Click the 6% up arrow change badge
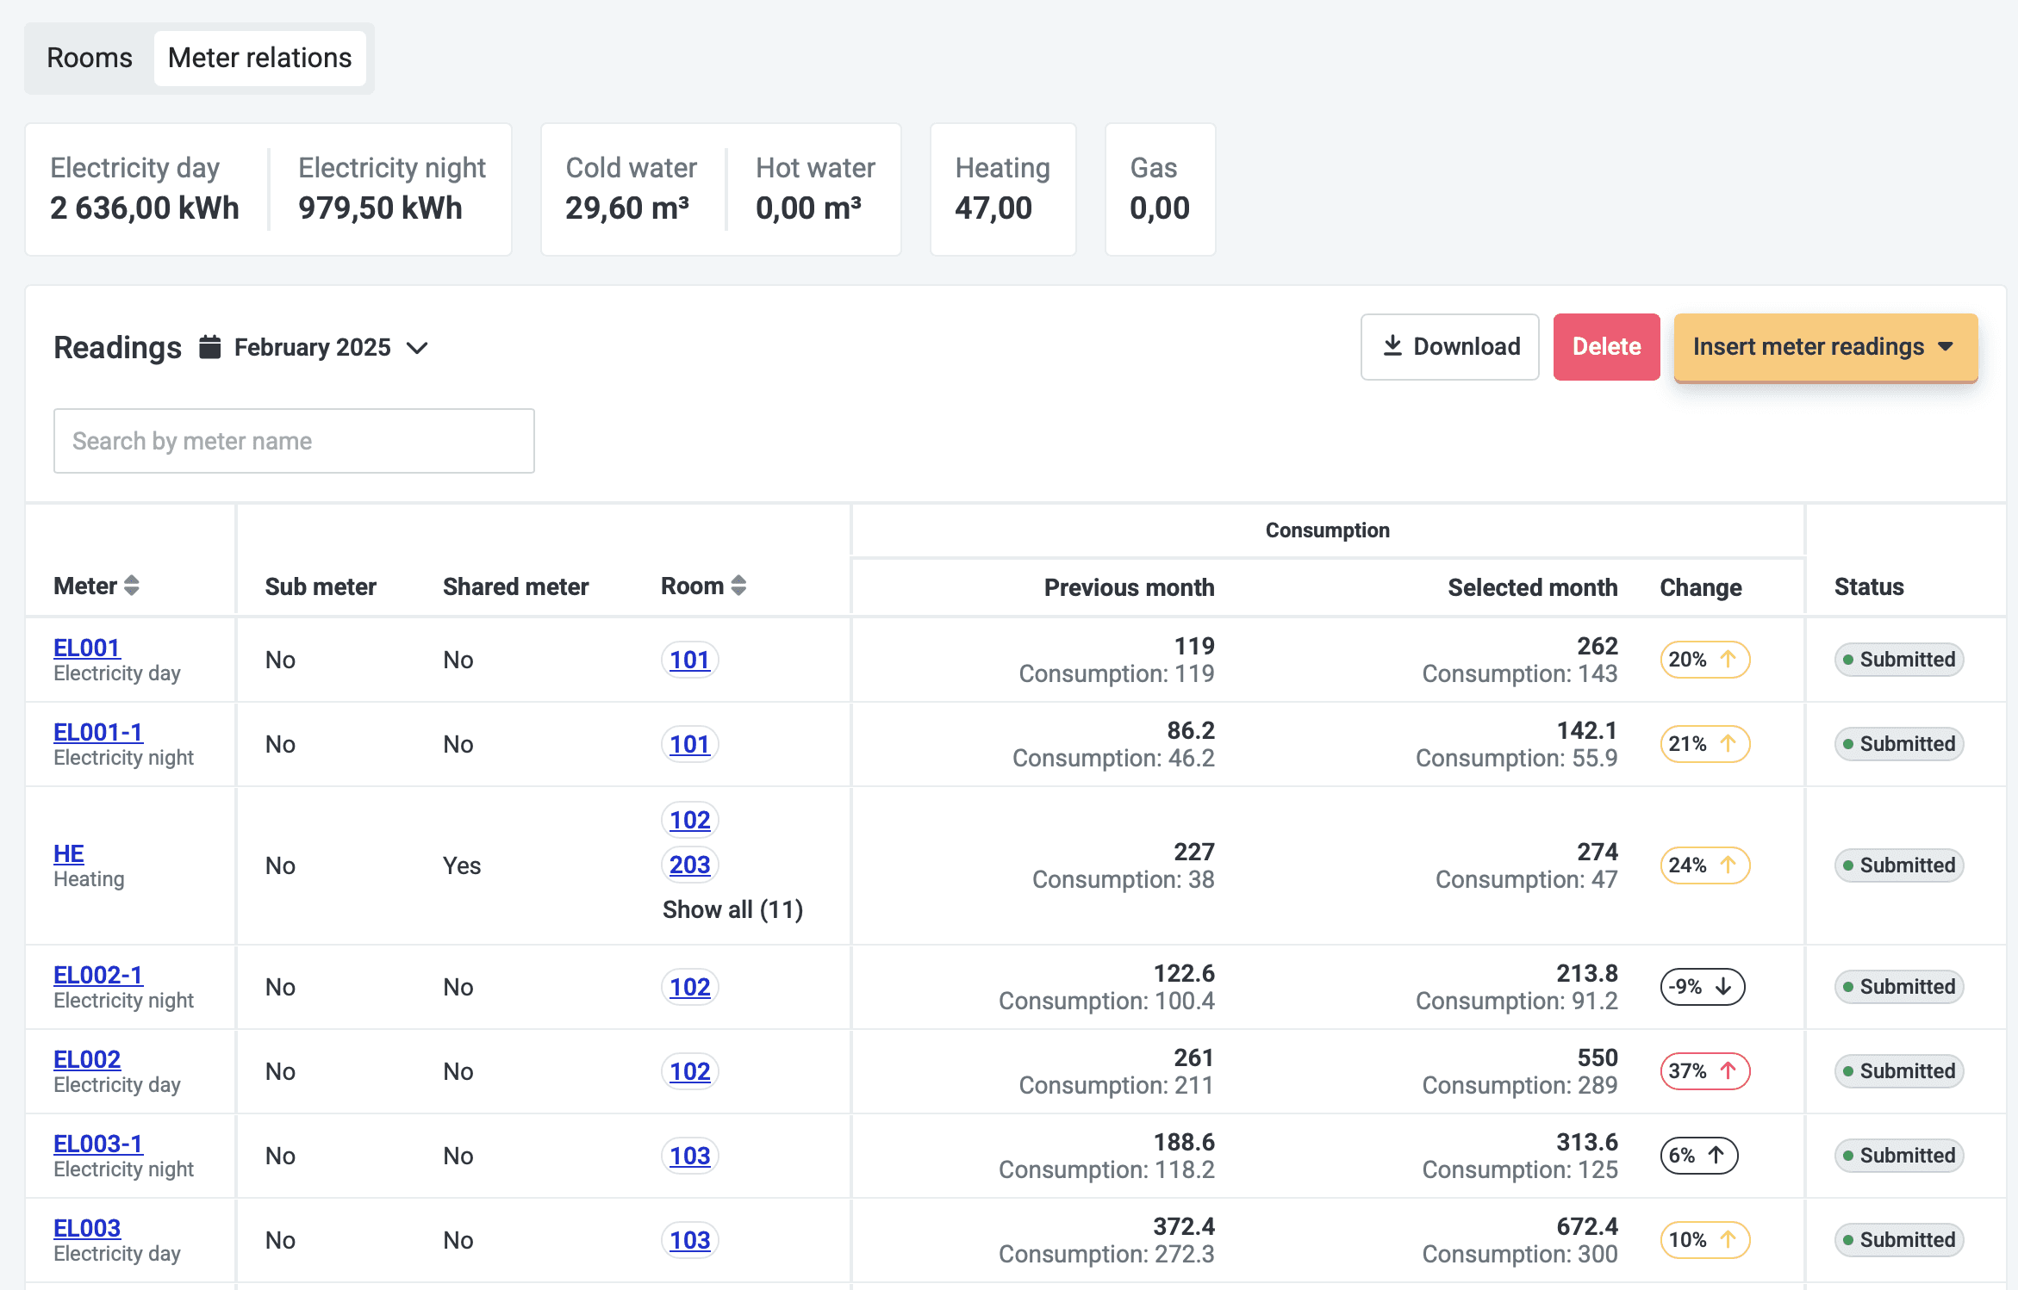2018x1290 pixels. (x=1698, y=1156)
